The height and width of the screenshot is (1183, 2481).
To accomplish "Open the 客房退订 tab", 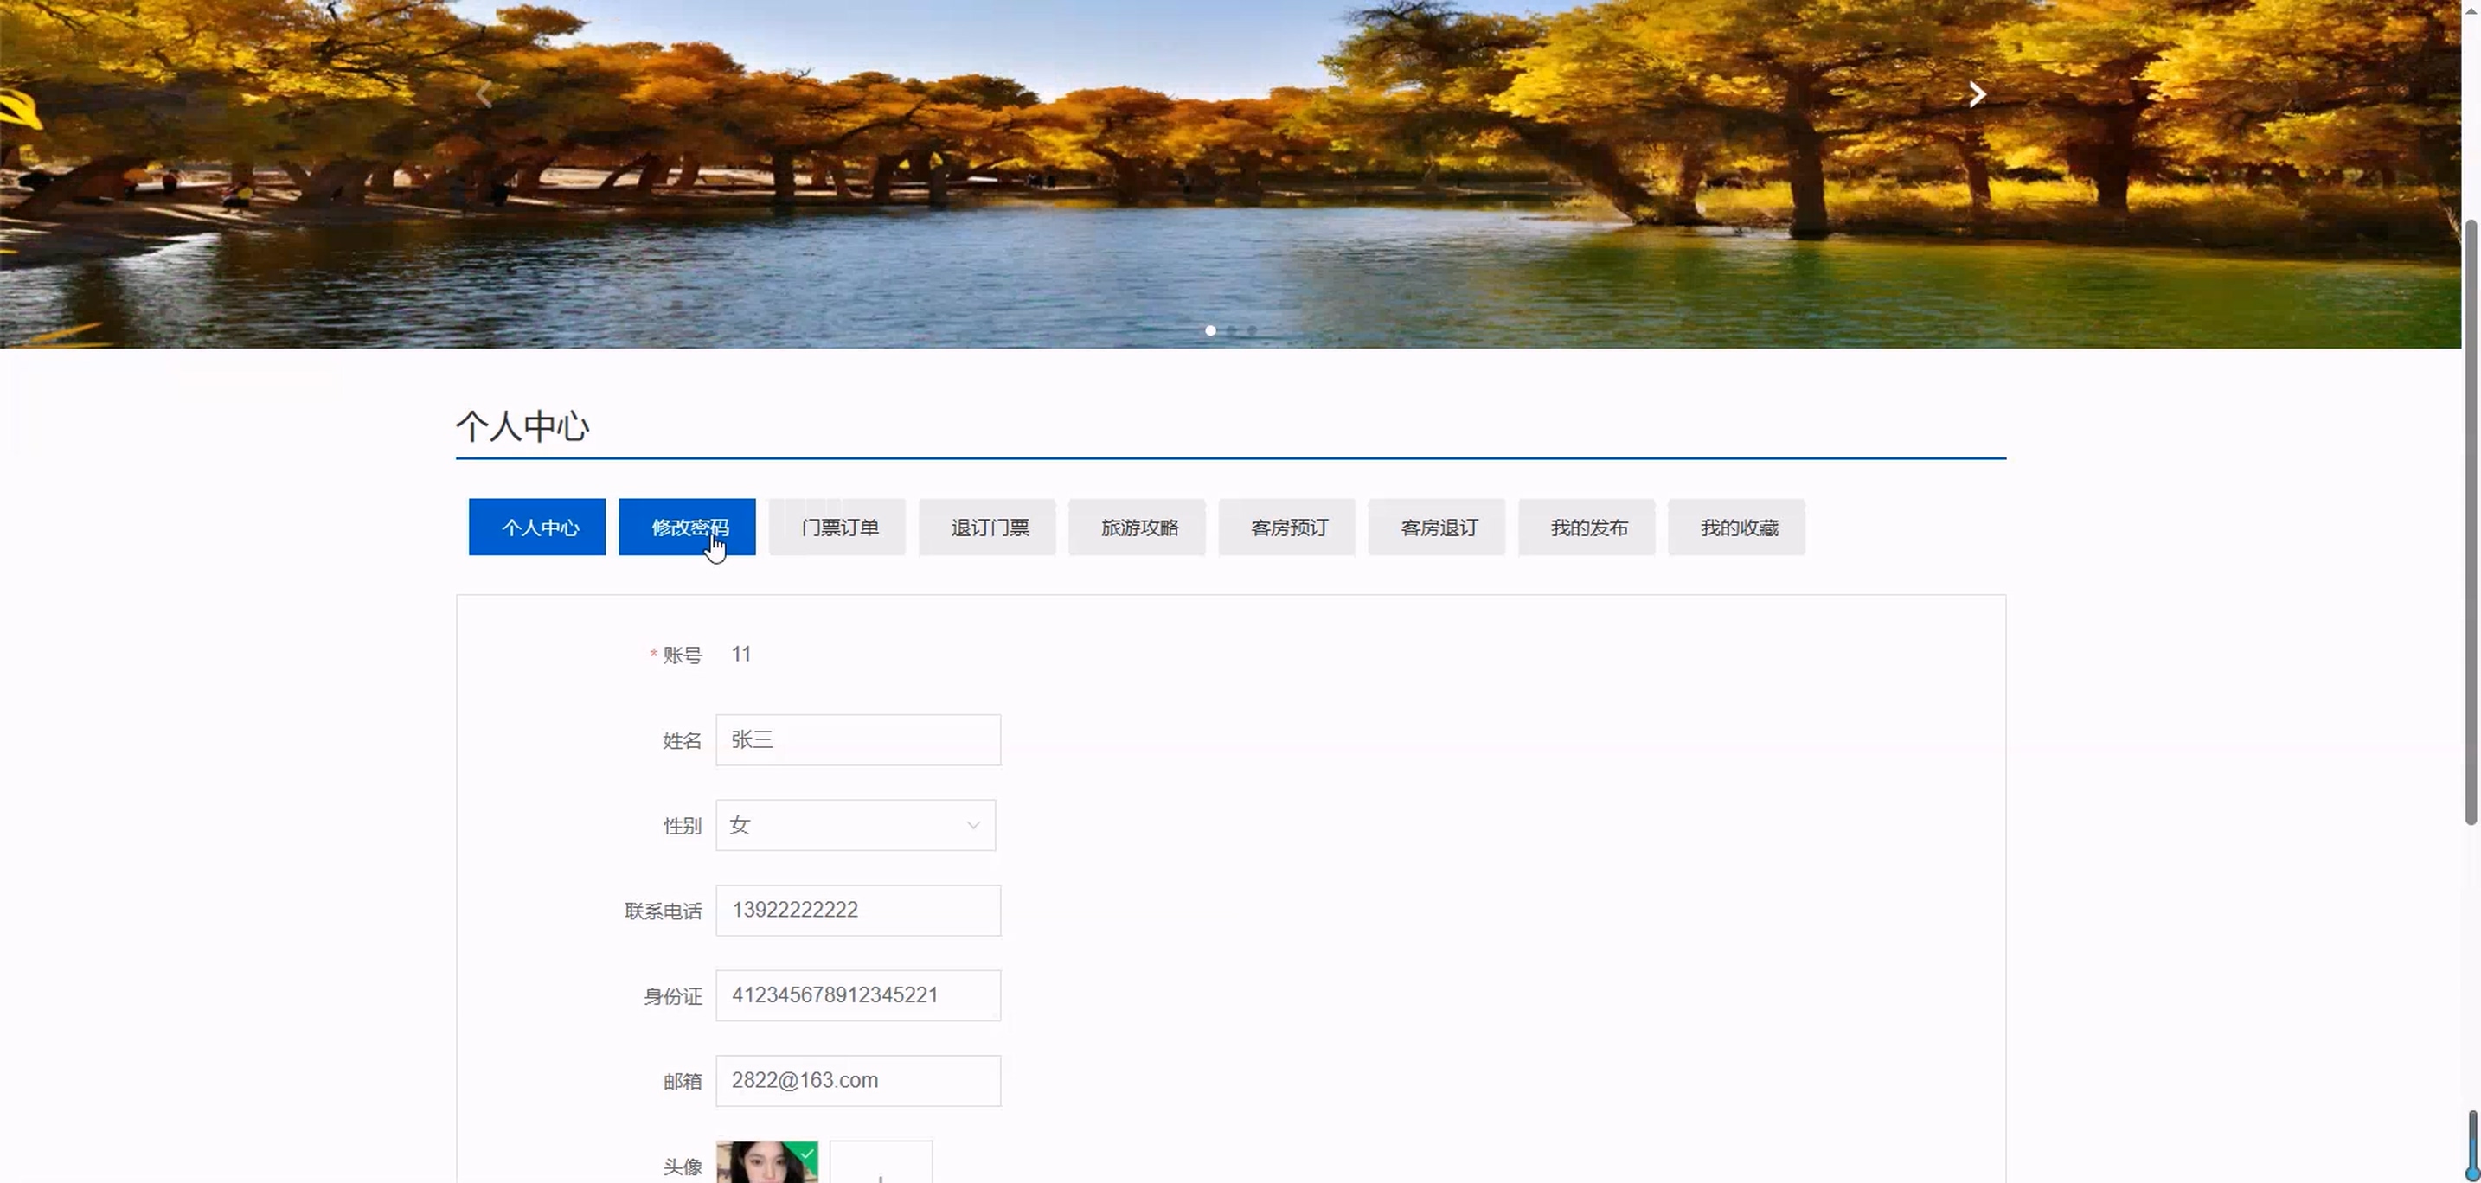I will click(x=1437, y=528).
